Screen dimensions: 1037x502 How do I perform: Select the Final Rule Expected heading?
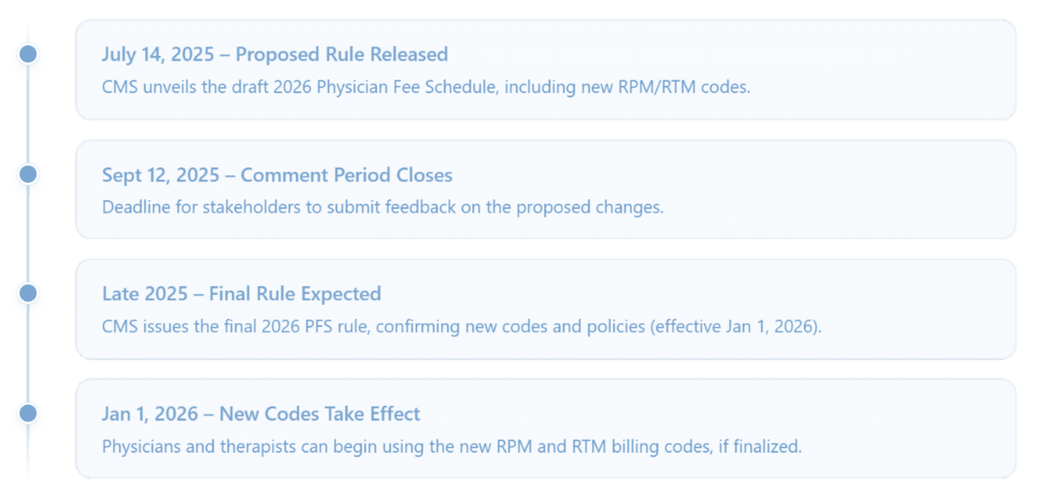[241, 294]
